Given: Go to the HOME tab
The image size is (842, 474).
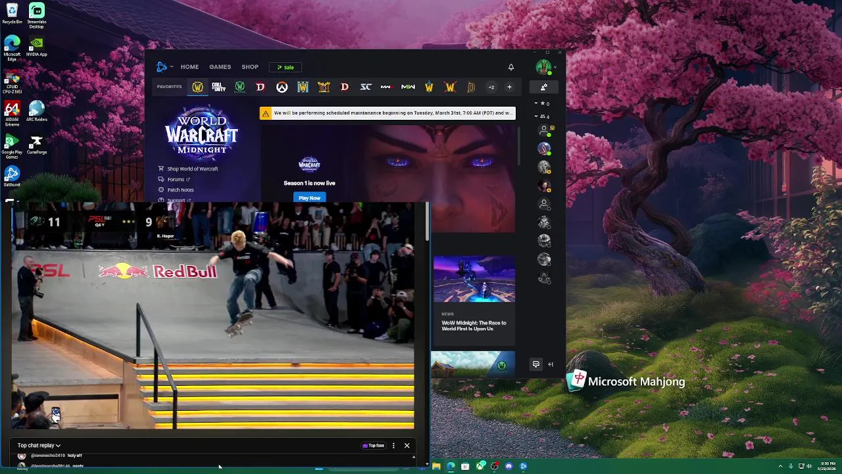Looking at the screenshot, I should click(189, 66).
